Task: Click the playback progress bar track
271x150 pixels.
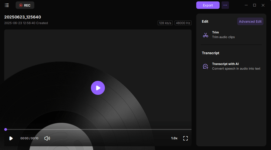Action: pos(98,129)
